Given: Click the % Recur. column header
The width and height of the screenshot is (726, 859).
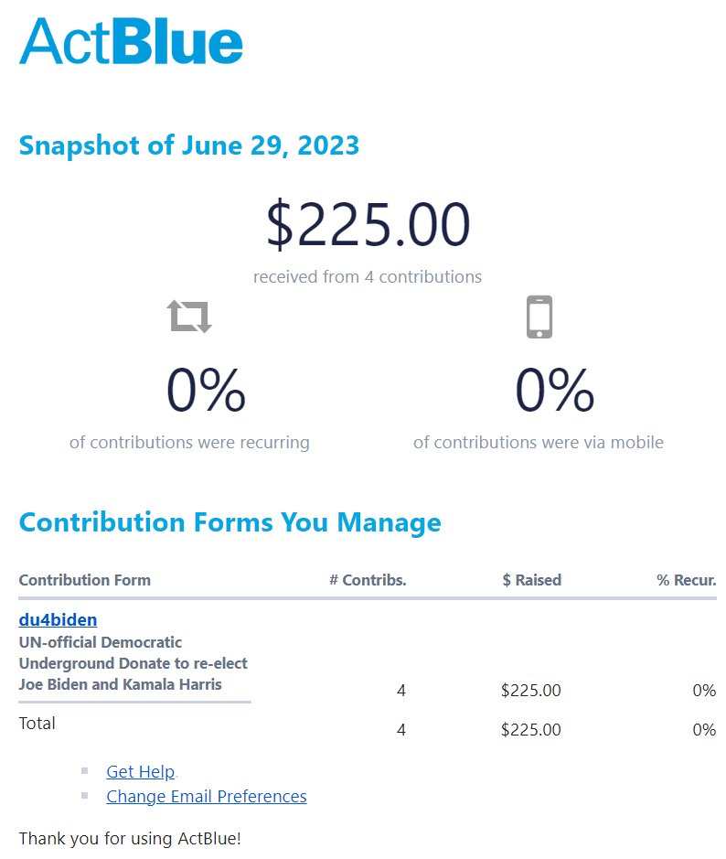Looking at the screenshot, I should (x=687, y=580).
